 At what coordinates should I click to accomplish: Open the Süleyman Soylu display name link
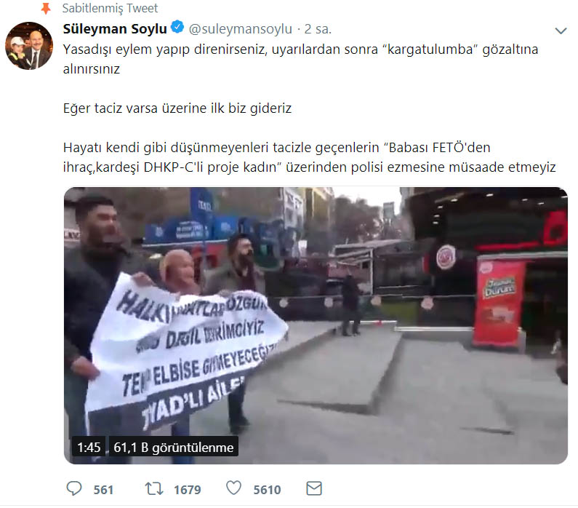(115, 29)
